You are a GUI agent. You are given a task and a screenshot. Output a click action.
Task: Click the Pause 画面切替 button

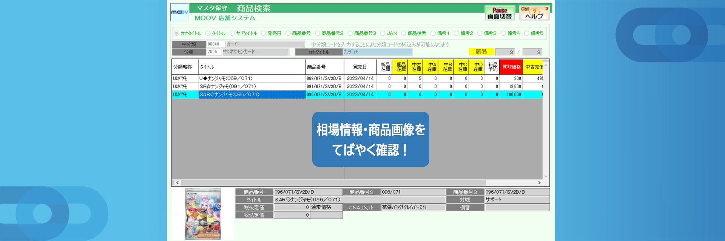500,13
